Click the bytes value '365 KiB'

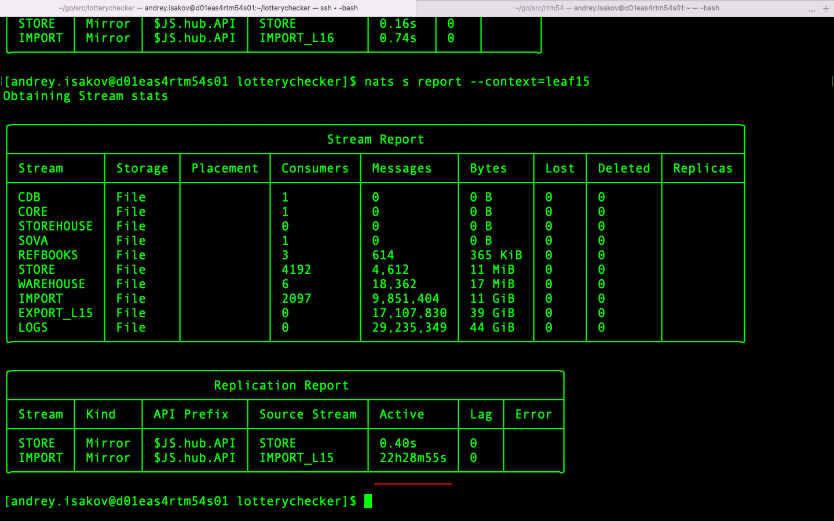[496, 255]
